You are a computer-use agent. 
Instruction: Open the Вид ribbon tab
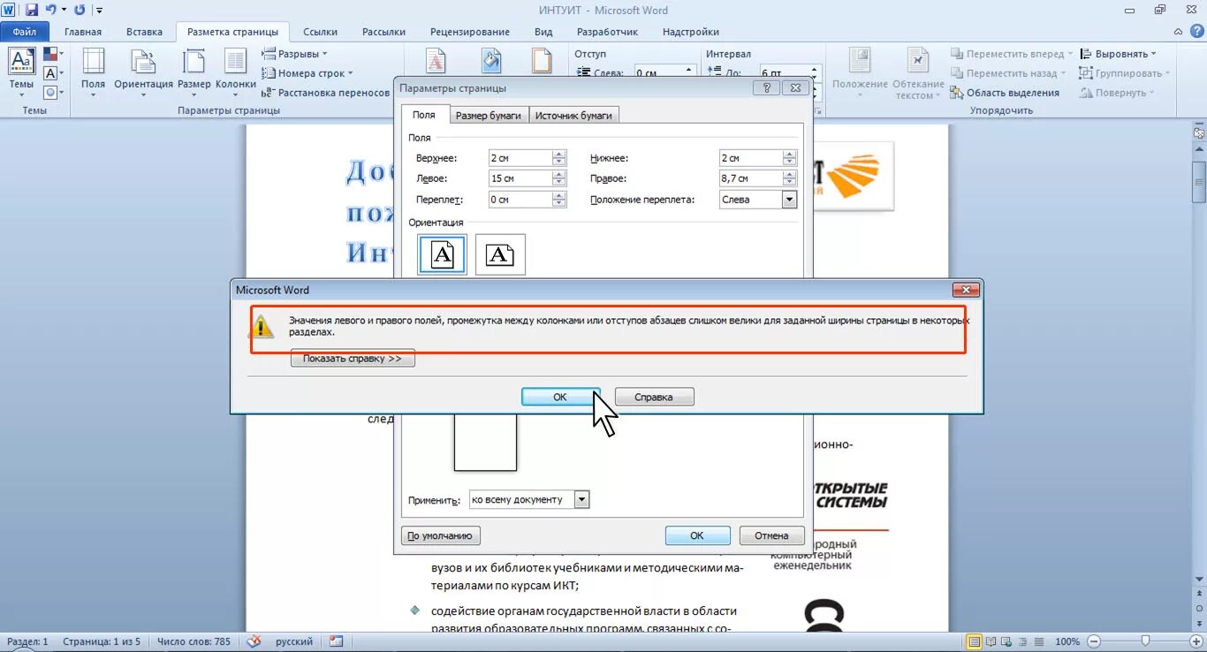[x=543, y=32]
